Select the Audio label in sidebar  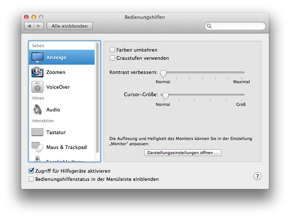pos(53,110)
